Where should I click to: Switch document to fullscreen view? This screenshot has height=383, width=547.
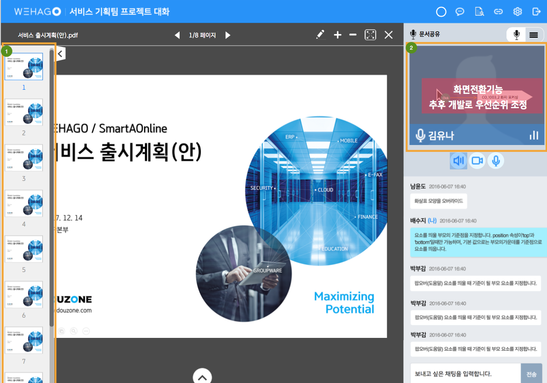(x=370, y=35)
